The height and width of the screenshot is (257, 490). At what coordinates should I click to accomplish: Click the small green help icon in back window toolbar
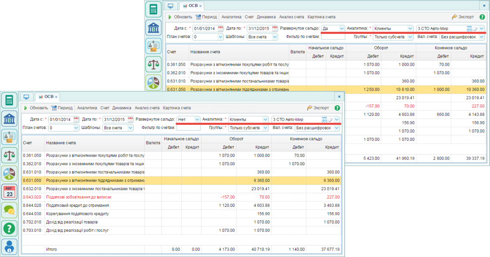pos(482,17)
